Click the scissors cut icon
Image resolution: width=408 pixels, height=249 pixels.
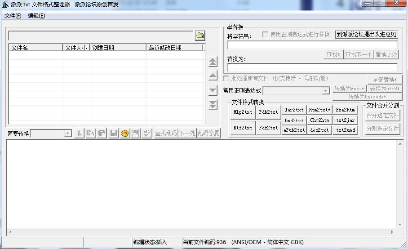coord(79,133)
